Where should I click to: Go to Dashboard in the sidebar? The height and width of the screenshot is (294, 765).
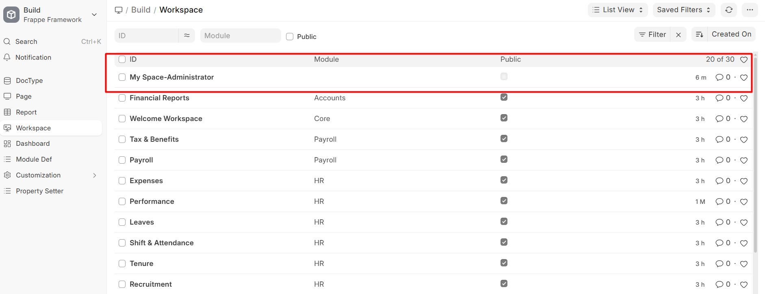click(33, 143)
